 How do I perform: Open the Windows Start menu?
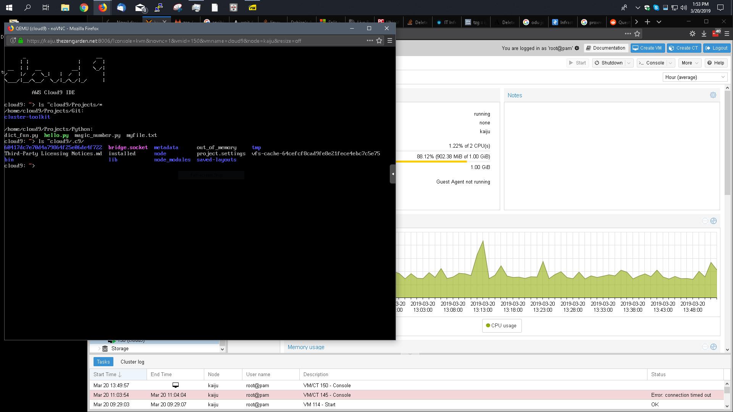click(9, 7)
